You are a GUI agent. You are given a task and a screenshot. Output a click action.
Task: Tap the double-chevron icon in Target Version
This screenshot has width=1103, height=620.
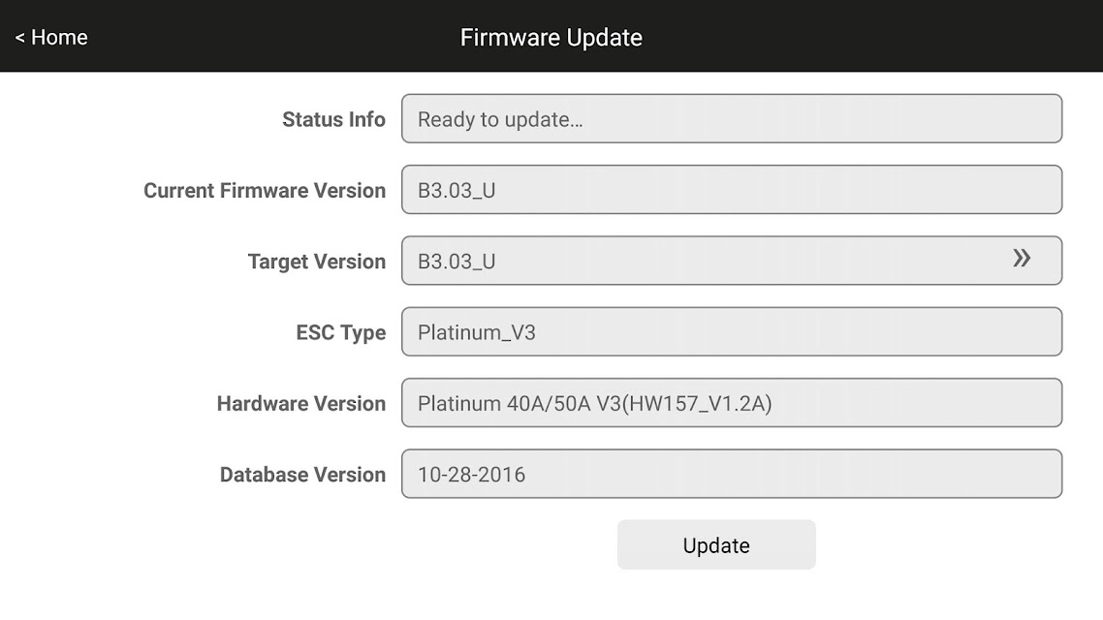pos(1022,259)
